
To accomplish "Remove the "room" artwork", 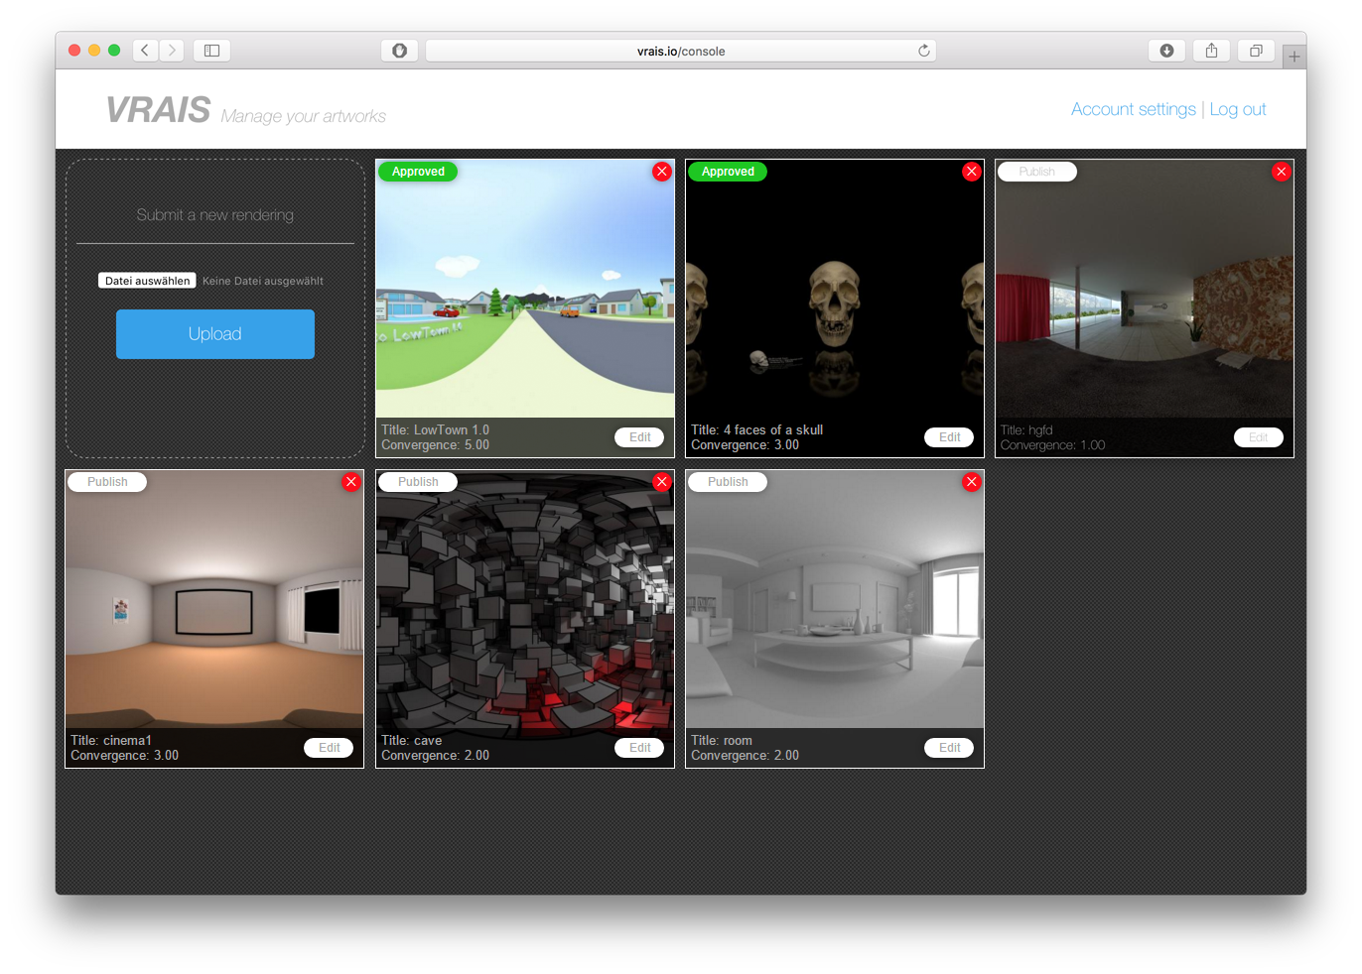I will (971, 481).
